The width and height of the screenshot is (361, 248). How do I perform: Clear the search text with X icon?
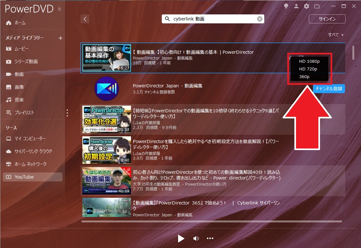tap(260, 19)
